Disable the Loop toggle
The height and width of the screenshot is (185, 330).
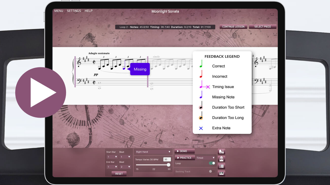[211, 163]
